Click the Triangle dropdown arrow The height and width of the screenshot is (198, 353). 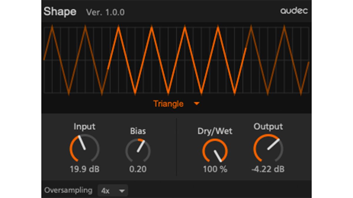tap(197, 103)
